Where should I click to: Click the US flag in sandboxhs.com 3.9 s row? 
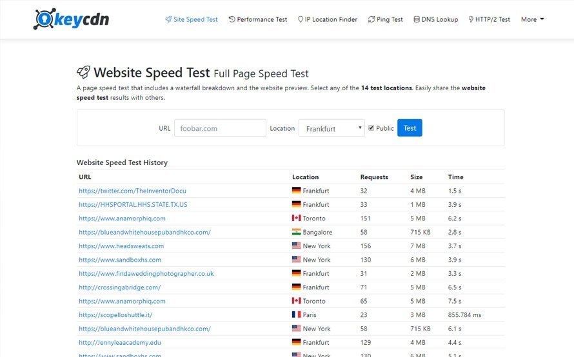[x=296, y=259]
